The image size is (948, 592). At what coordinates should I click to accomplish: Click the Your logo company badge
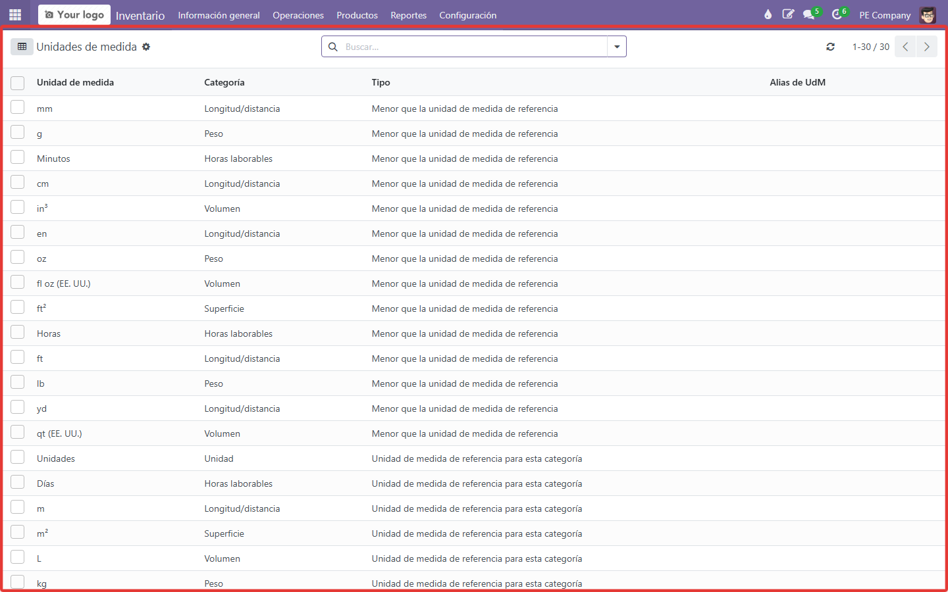(74, 14)
